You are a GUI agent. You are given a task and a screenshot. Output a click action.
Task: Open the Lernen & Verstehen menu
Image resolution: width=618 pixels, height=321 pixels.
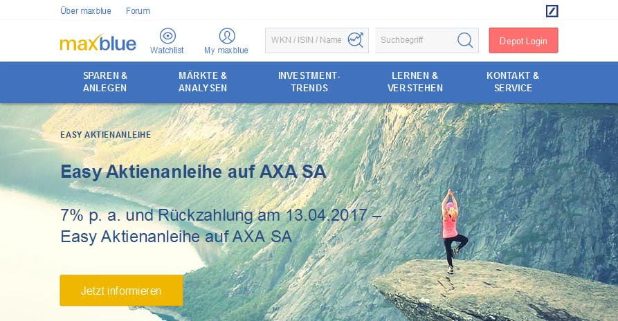coord(415,82)
